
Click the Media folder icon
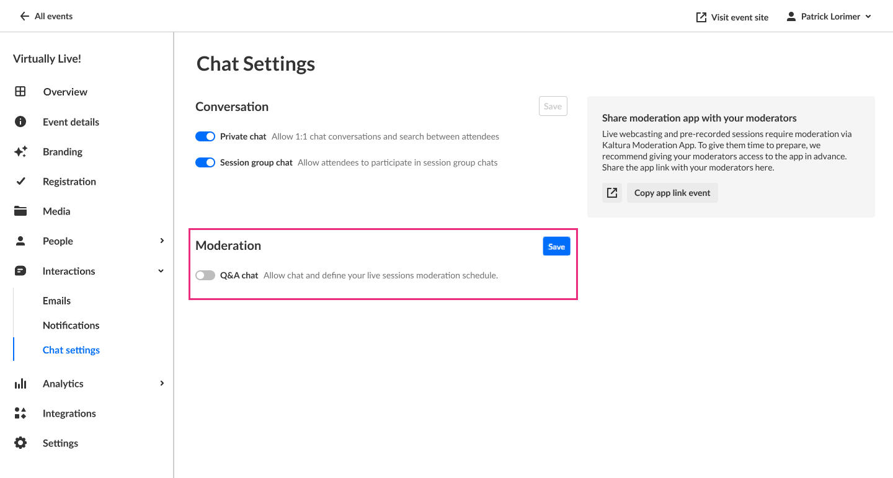20,211
